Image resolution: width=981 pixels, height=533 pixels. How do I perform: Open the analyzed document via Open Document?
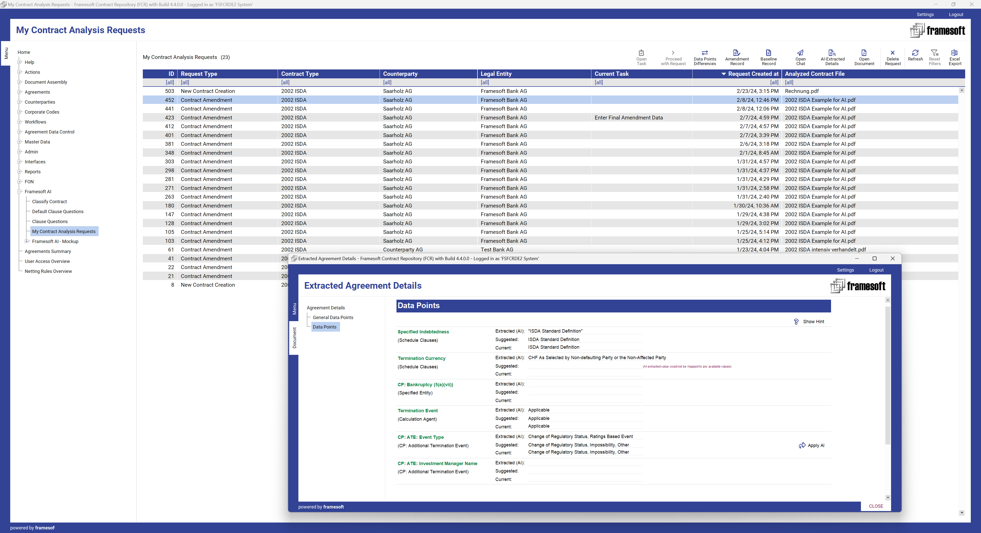click(x=864, y=57)
